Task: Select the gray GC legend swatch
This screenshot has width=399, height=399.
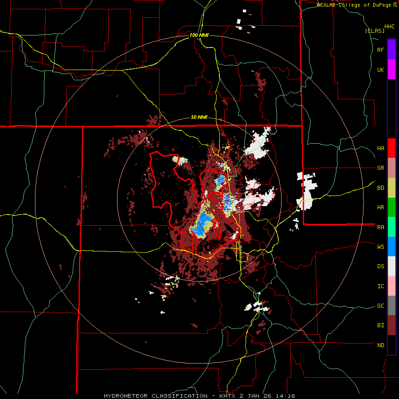Action: click(x=391, y=305)
